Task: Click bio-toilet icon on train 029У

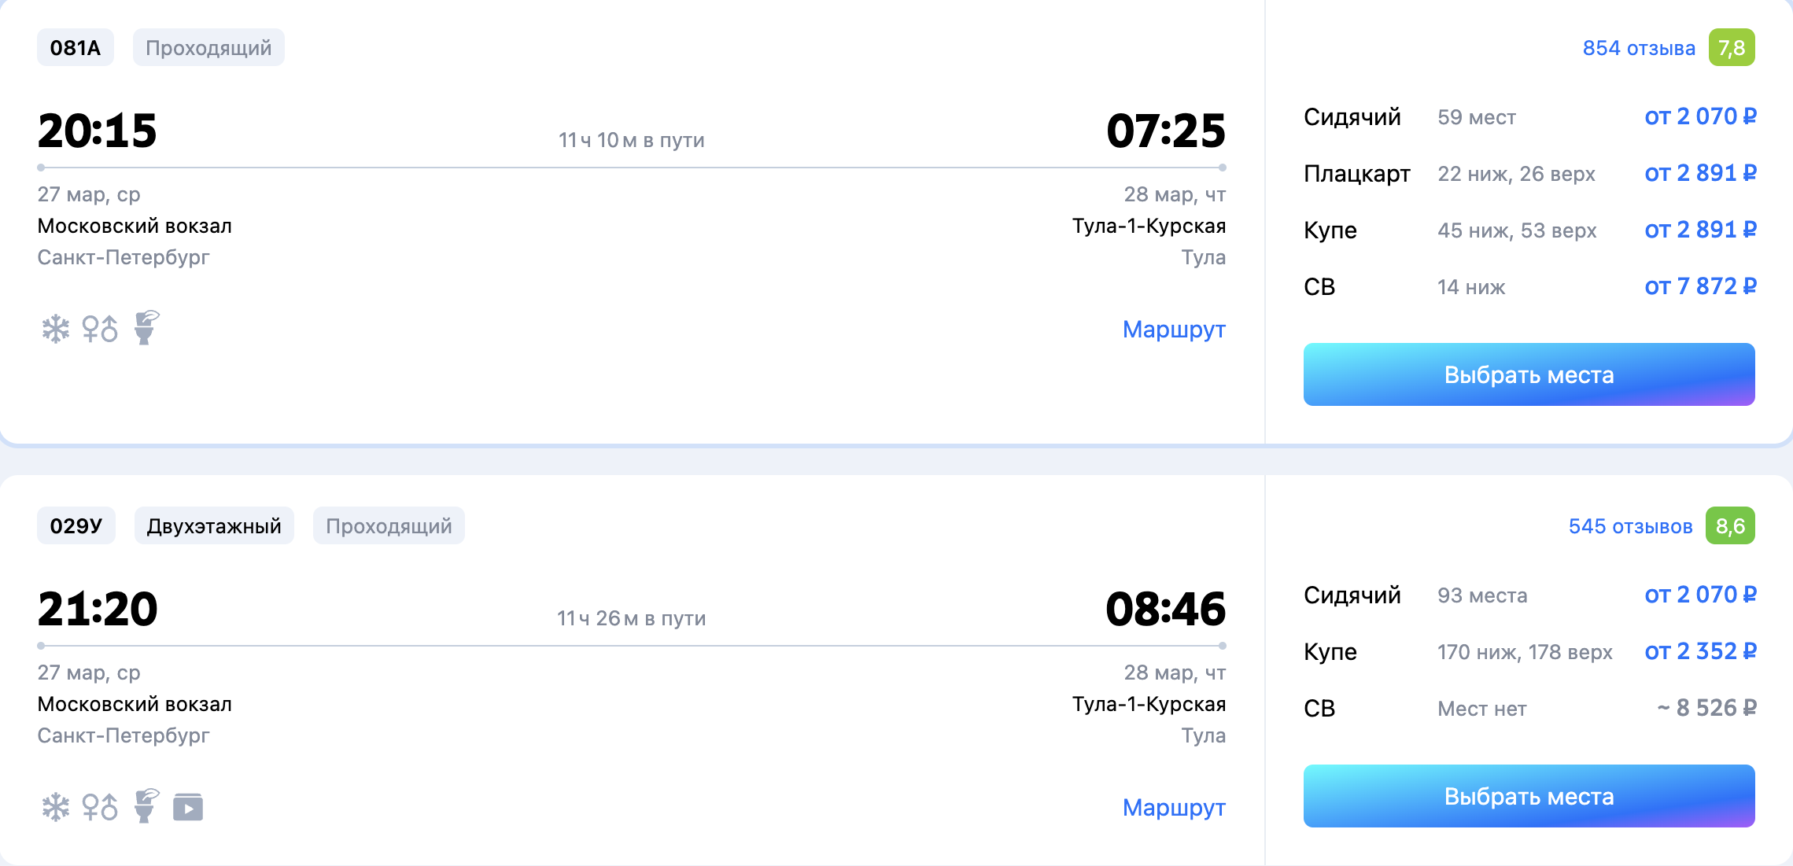Action: 146,805
